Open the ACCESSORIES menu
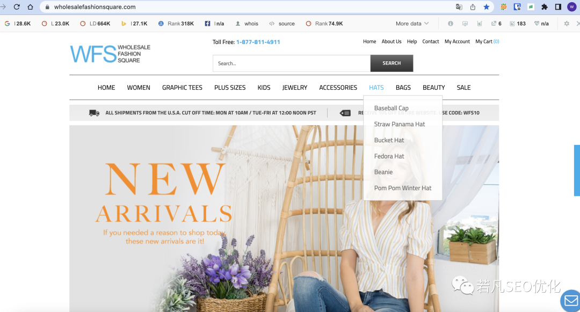580x312 pixels. click(338, 88)
